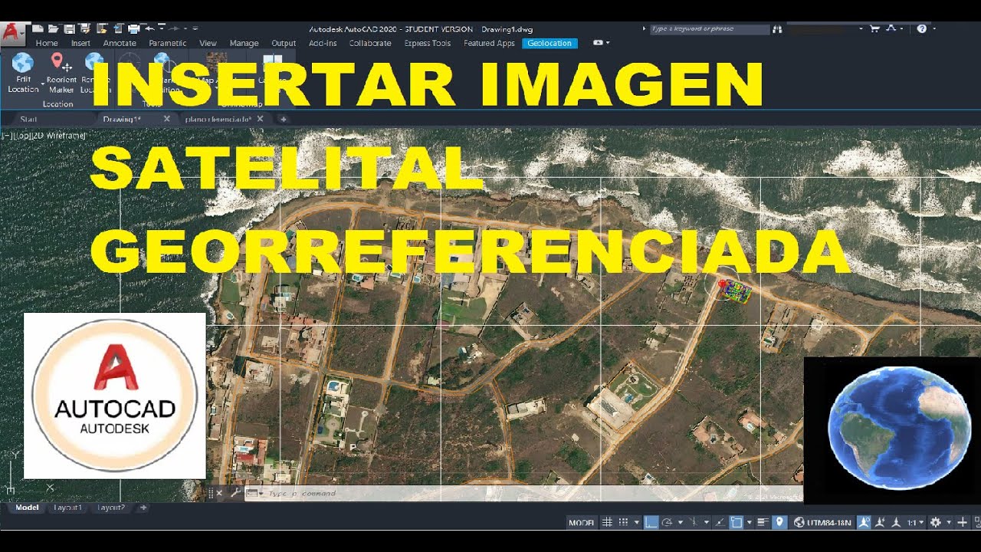Switch to the Model layout tab
The image size is (981, 552).
[x=27, y=508]
